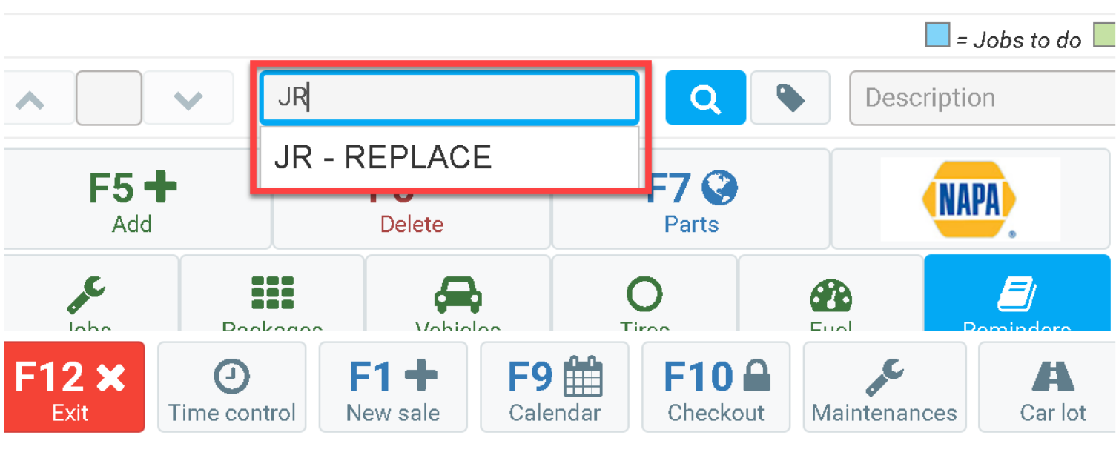The width and height of the screenshot is (1116, 461).
Task: Click the price tag icon button
Action: 790,98
